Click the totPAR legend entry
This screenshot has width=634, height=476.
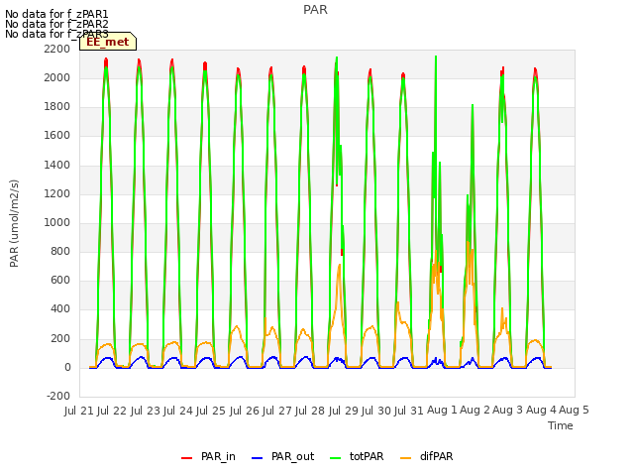tap(357, 456)
